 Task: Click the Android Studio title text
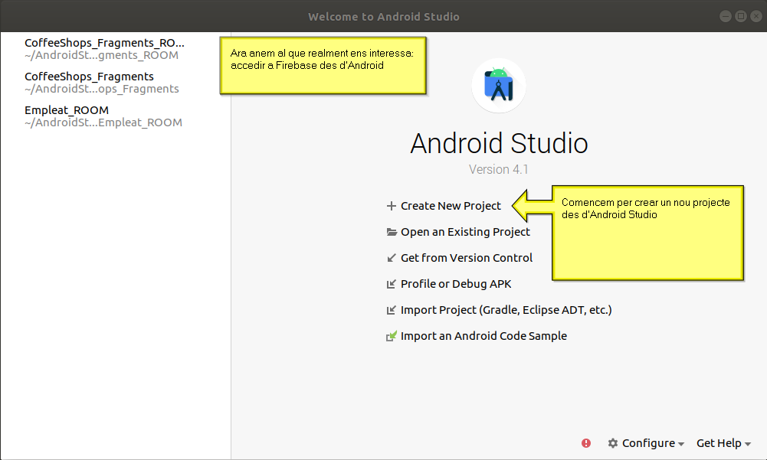coord(499,143)
